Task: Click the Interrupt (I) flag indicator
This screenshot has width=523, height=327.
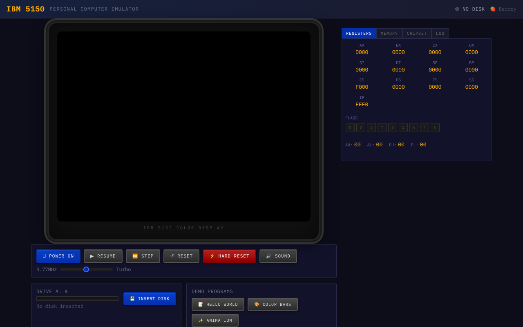Action: 371,128
